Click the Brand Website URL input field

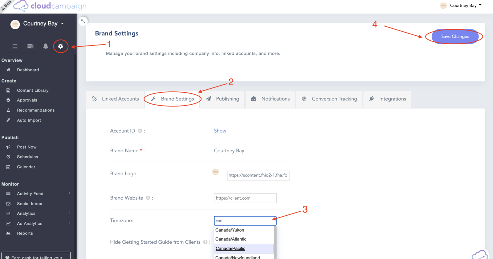tap(245, 198)
